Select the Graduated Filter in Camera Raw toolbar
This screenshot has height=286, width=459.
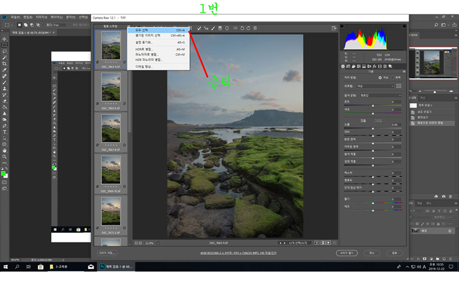coord(220,28)
